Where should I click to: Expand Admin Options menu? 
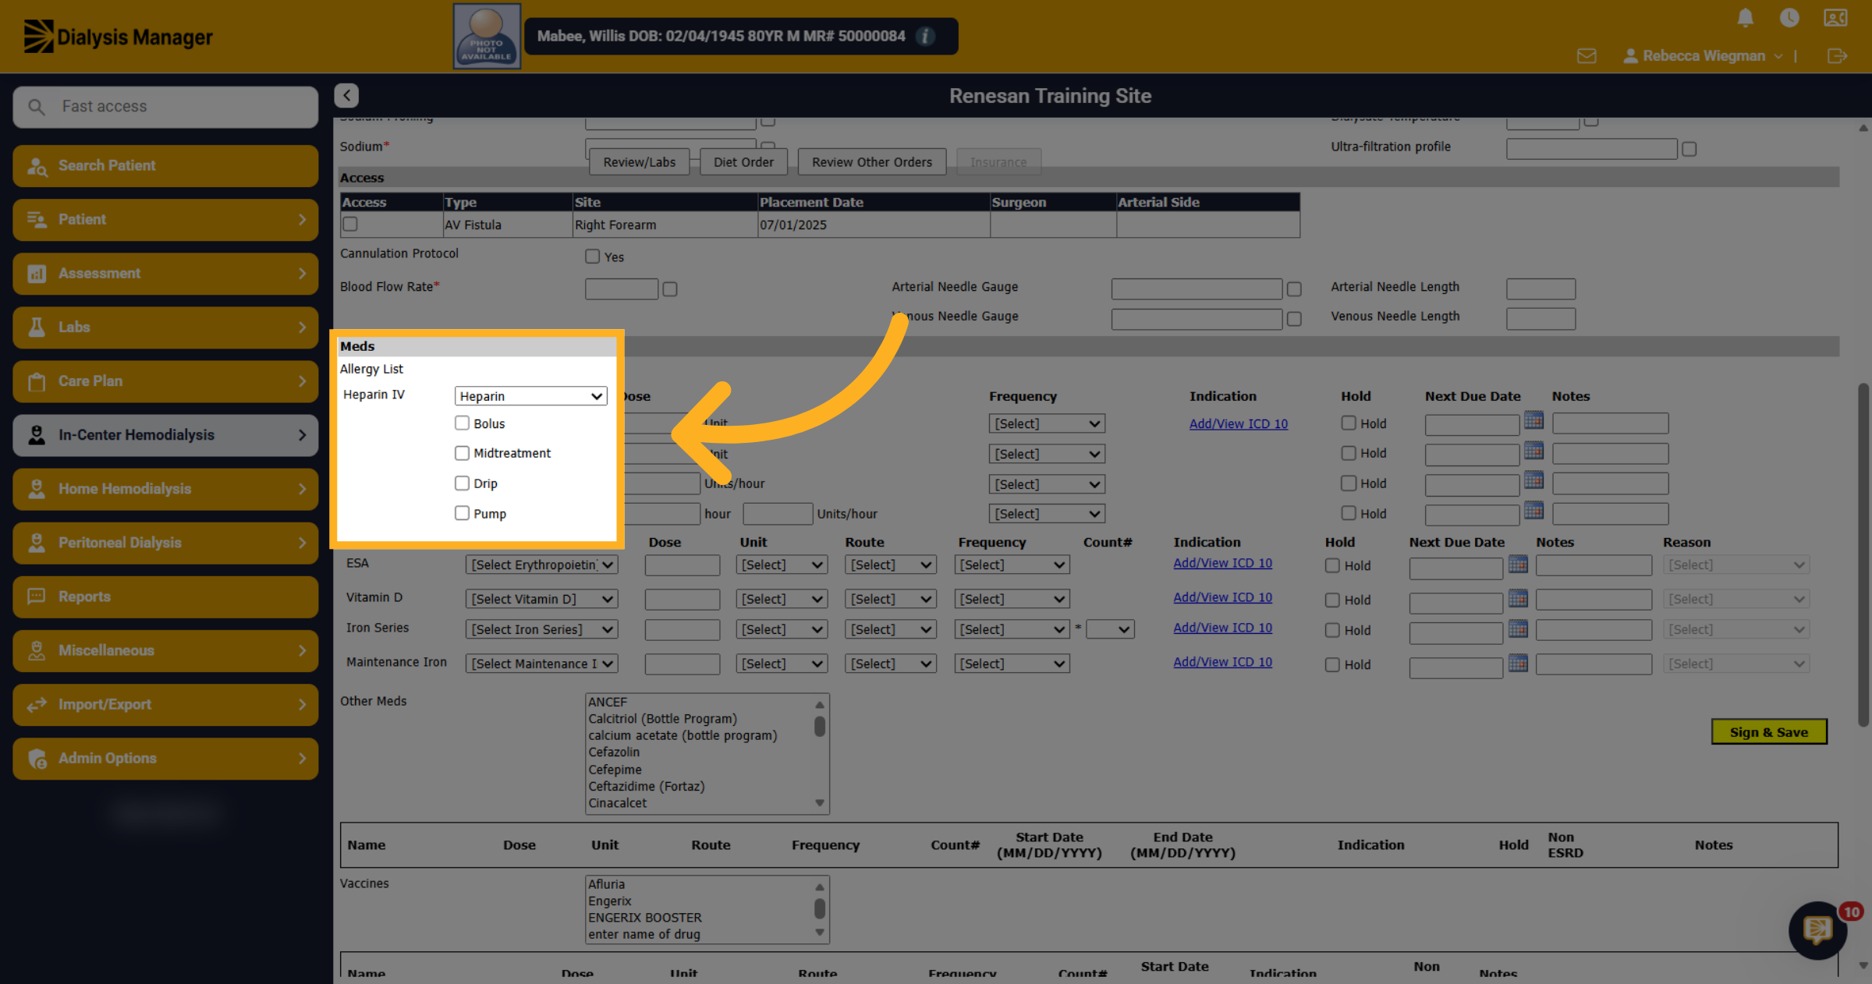[165, 758]
